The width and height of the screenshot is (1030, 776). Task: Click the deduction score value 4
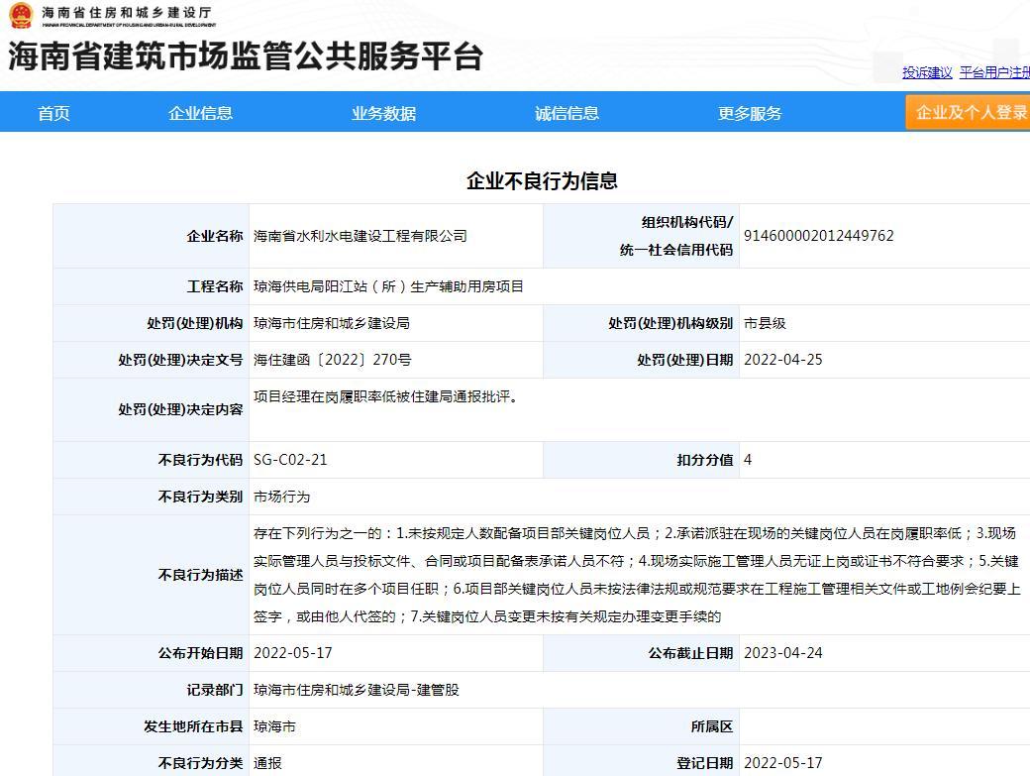(748, 460)
